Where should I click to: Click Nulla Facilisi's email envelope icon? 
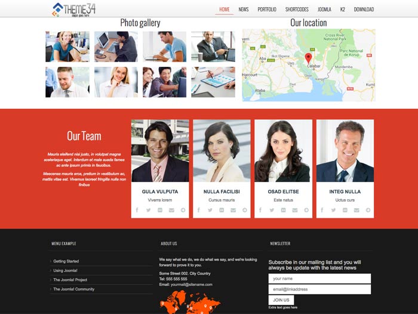[x=233, y=210]
